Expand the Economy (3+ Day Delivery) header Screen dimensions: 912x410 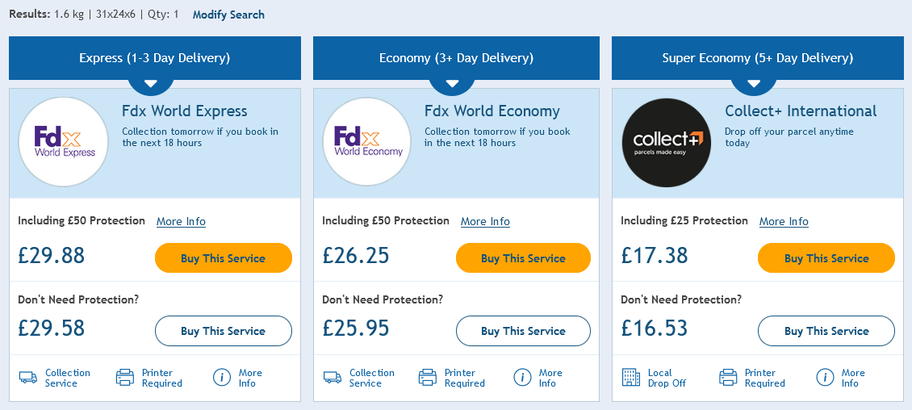[456, 58]
